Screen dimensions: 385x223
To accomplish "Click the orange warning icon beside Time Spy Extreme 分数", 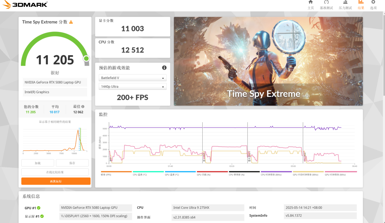I will 71,22.
